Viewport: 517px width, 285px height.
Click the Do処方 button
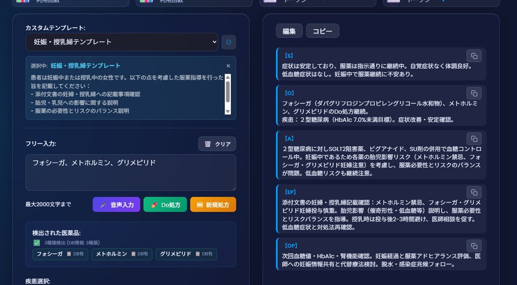pyautogui.click(x=165, y=204)
